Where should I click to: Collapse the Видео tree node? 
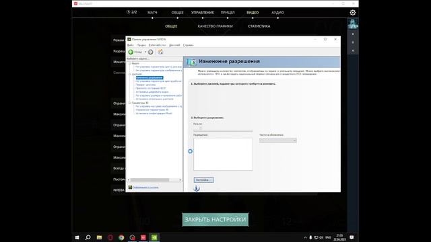click(x=130, y=63)
